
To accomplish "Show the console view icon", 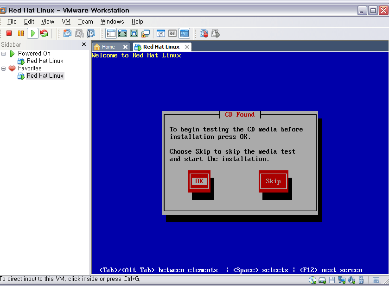I will tap(185, 33).
